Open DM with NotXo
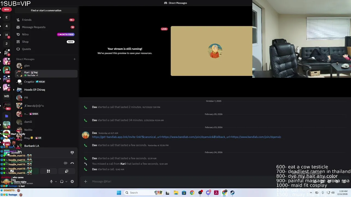The image size is (351, 197). point(46,130)
